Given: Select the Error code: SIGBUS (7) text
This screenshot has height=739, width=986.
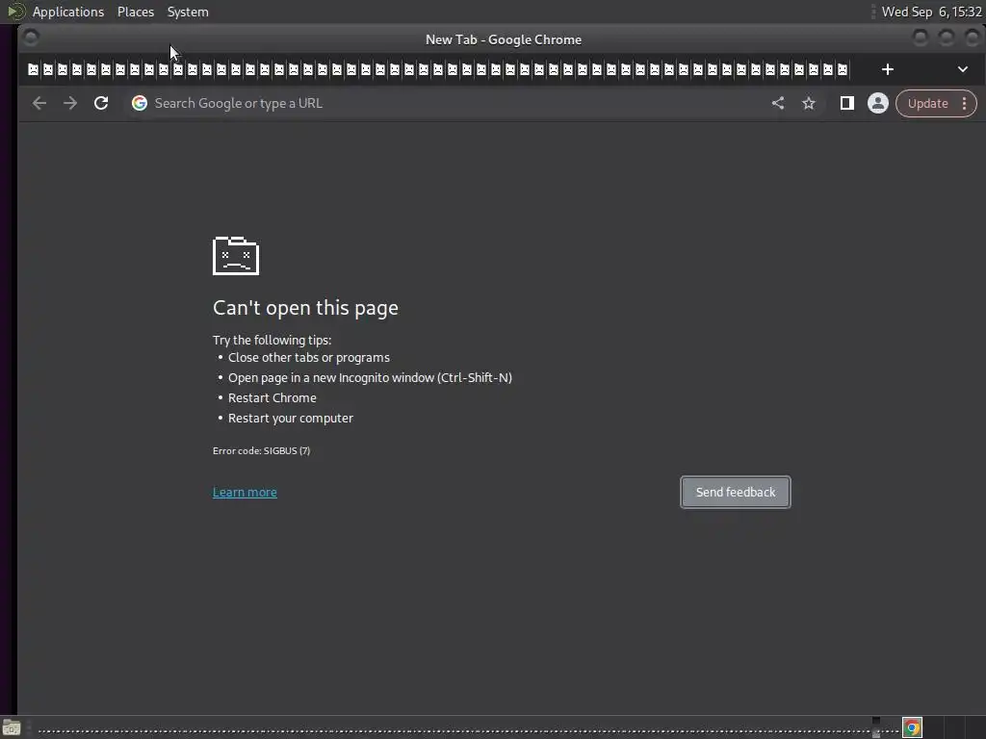Looking at the screenshot, I should click(x=261, y=450).
